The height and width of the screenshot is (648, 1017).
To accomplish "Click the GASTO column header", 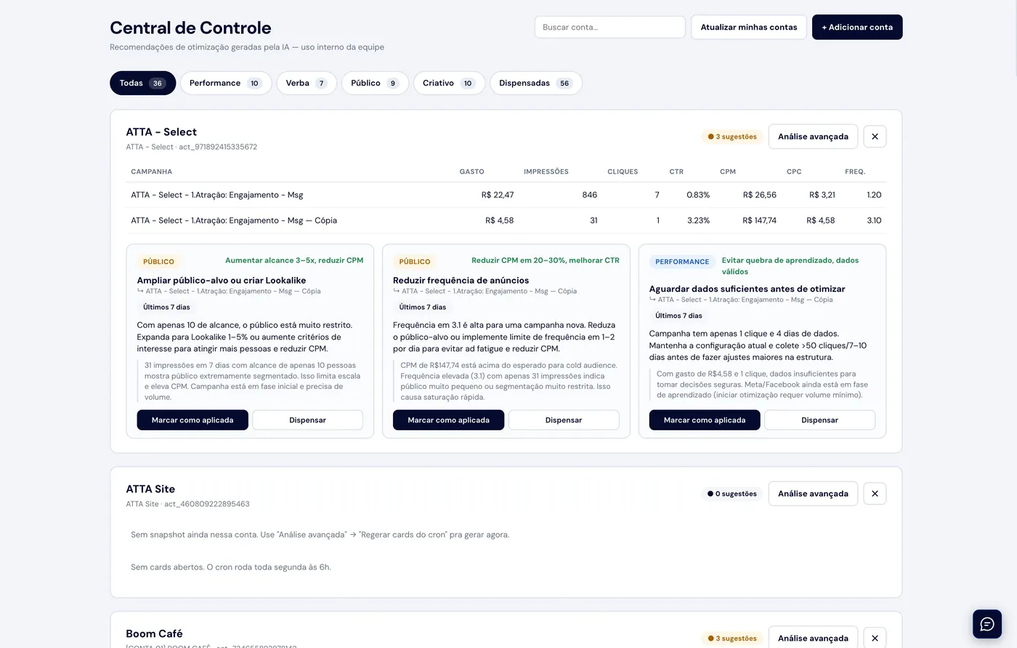I will tap(471, 172).
